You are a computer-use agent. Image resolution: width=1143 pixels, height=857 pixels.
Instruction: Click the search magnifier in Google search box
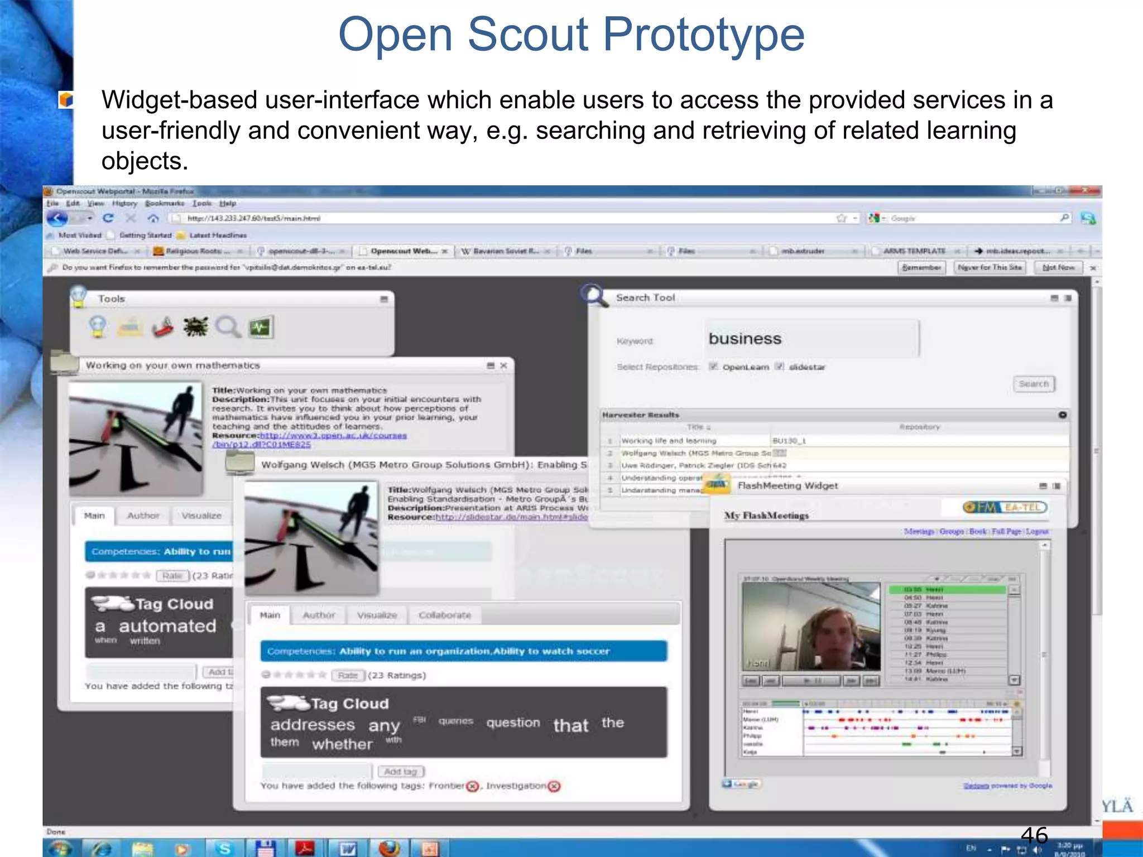click(1065, 218)
